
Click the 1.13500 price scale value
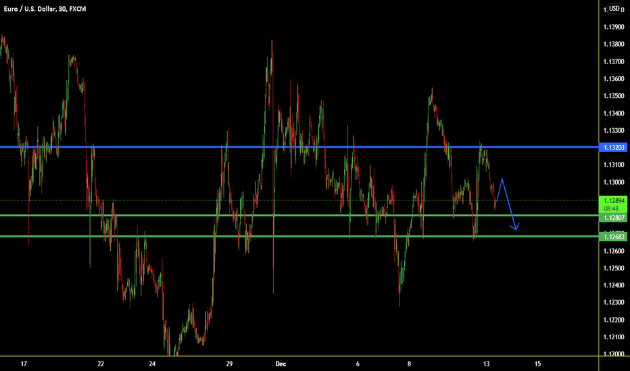[614, 96]
